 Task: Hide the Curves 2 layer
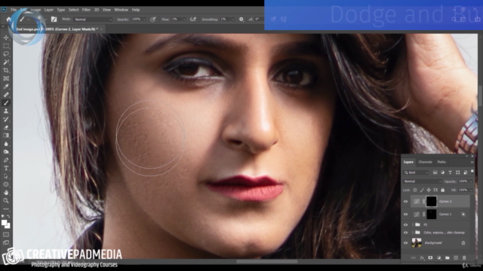(406, 202)
